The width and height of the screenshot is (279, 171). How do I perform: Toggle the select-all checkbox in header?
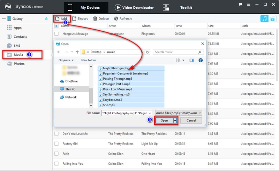click(56, 26)
